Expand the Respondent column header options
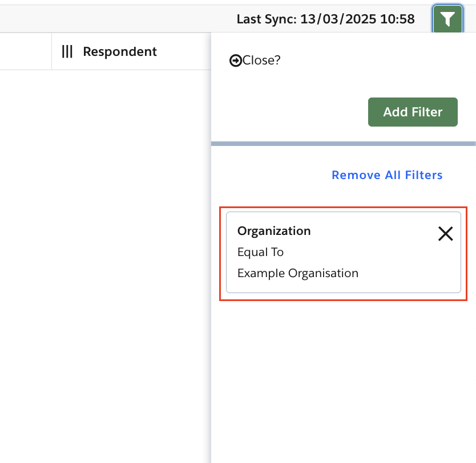This screenshot has width=476, height=463. pos(120,51)
